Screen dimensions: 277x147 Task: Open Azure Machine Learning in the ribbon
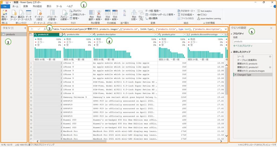click(x=211, y=19)
